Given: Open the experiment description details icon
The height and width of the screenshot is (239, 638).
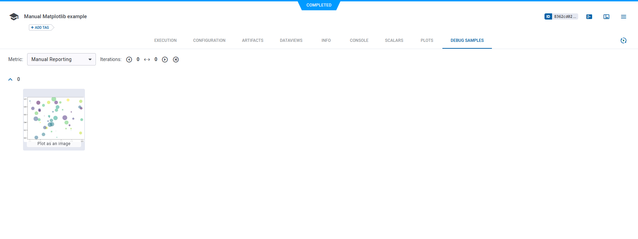Looking at the screenshot, I should (x=589, y=17).
